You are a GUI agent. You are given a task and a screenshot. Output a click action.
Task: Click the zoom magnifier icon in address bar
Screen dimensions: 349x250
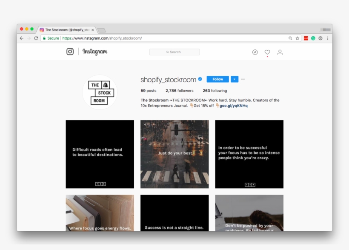tap(290, 38)
